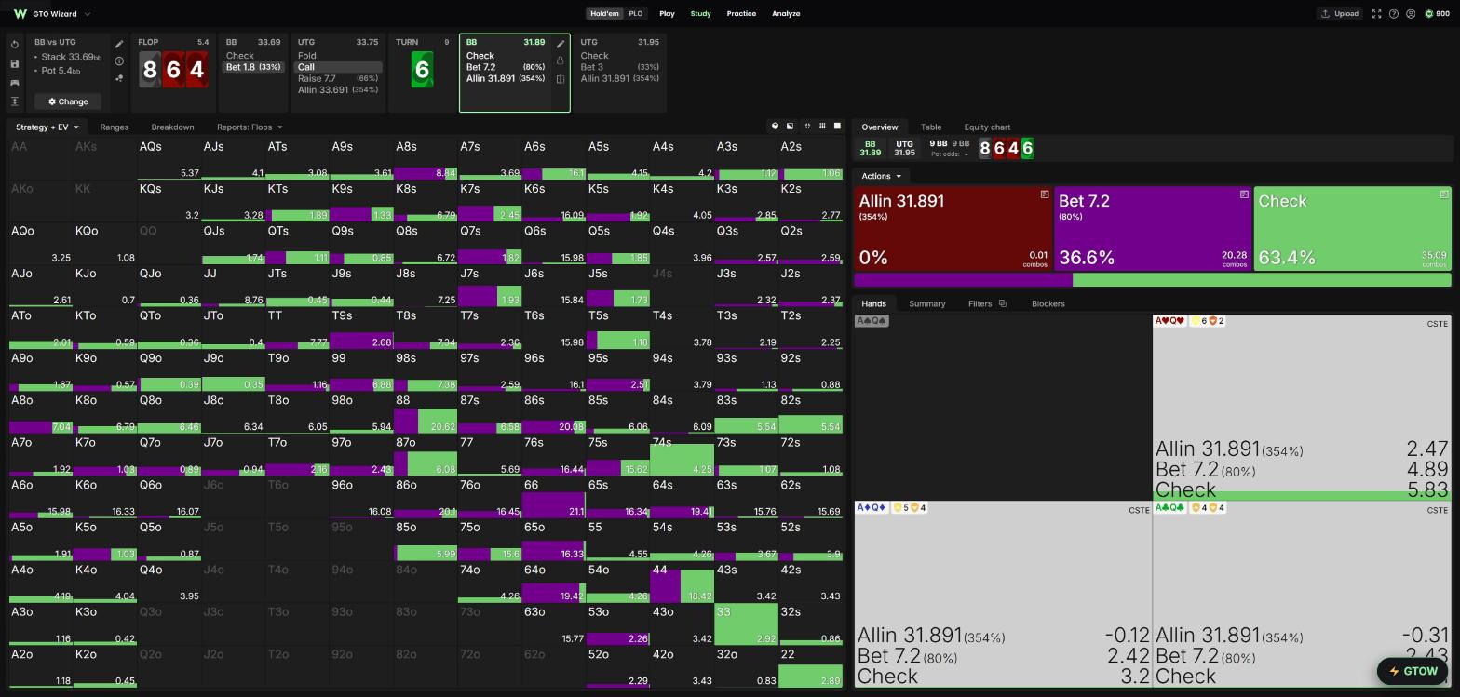
Task: Click the dense grid view icon above matrix
Action: [x=822, y=127]
